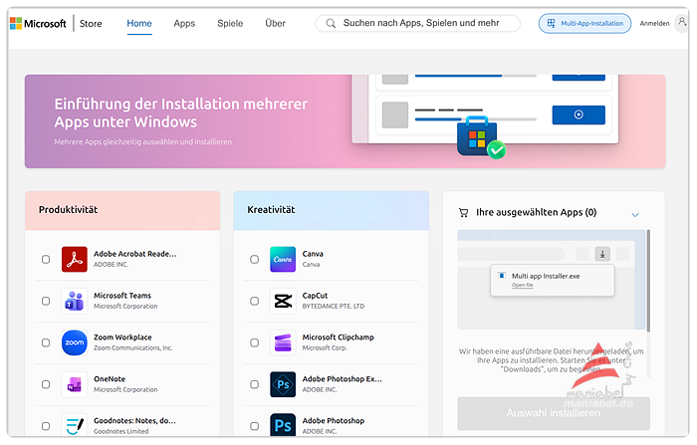697x445 pixels.
Task: Click the multi-app install banner
Action: coord(345,121)
